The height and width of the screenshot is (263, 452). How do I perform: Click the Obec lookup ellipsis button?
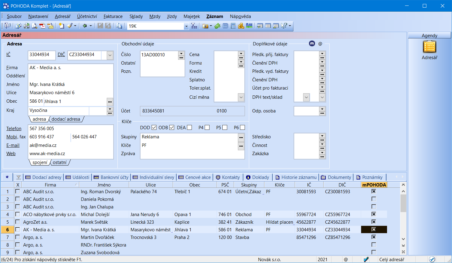point(110,101)
